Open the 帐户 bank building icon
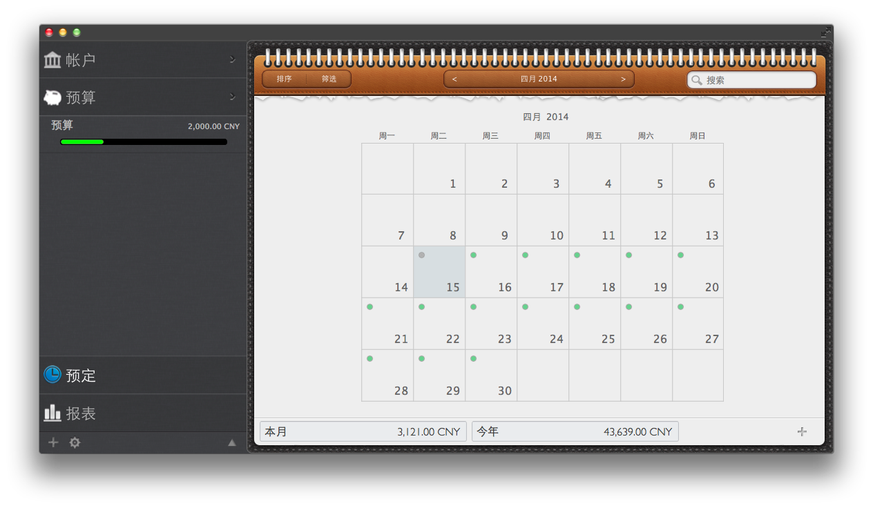 [52, 60]
